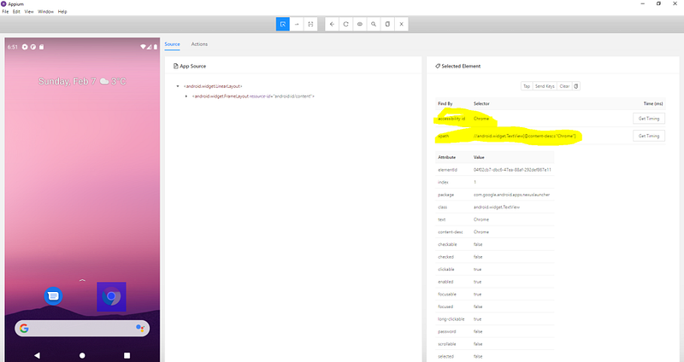Click the checkable attribute value false

(478, 245)
